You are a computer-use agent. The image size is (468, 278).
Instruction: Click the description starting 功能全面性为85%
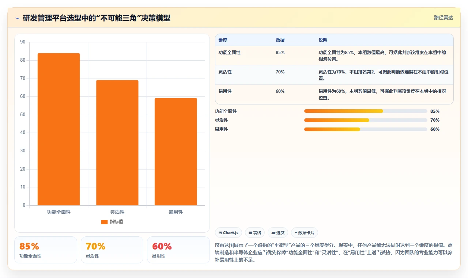click(x=382, y=56)
